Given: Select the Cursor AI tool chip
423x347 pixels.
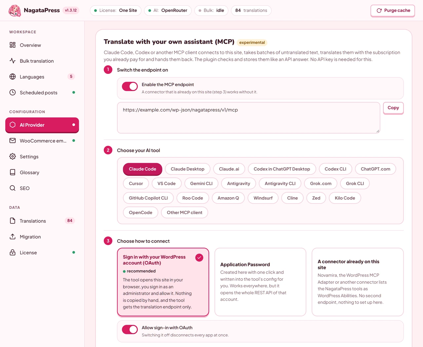Looking at the screenshot, I should (x=136, y=183).
